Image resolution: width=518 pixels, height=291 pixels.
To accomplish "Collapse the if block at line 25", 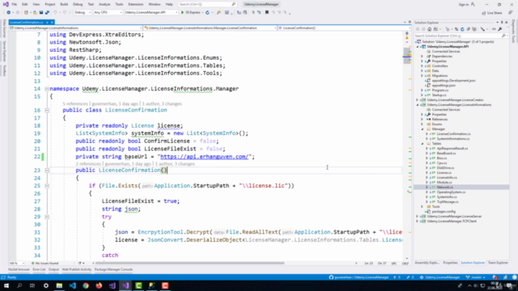I will pos(47,186).
